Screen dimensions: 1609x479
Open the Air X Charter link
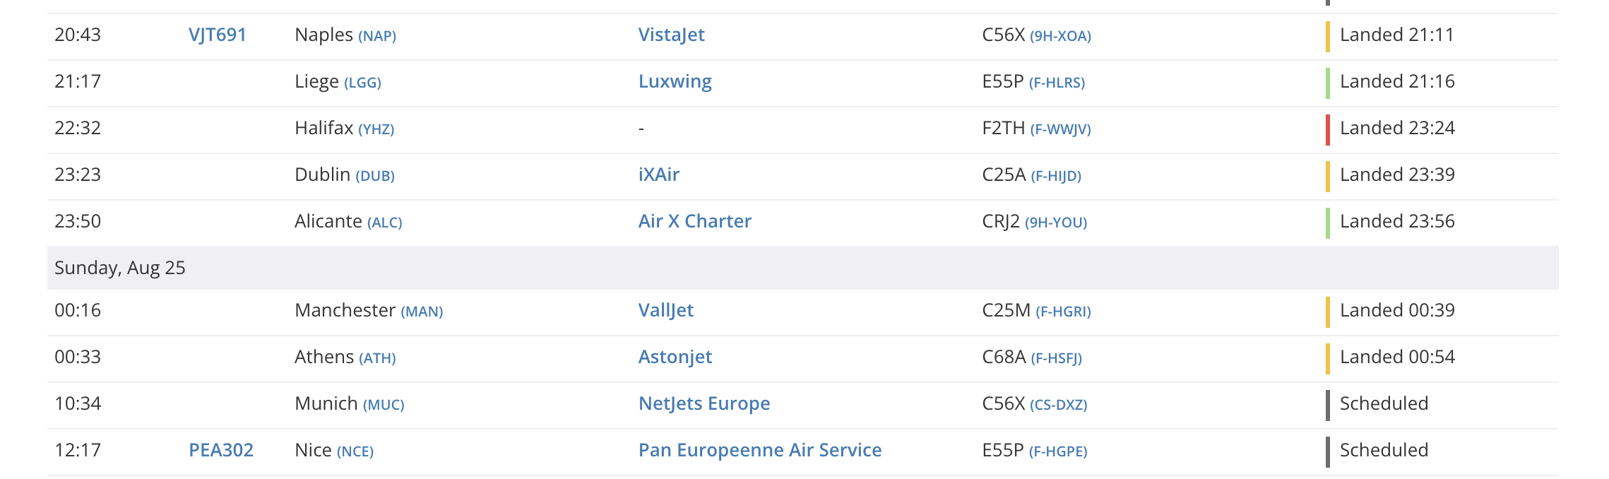click(x=694, y=222)
